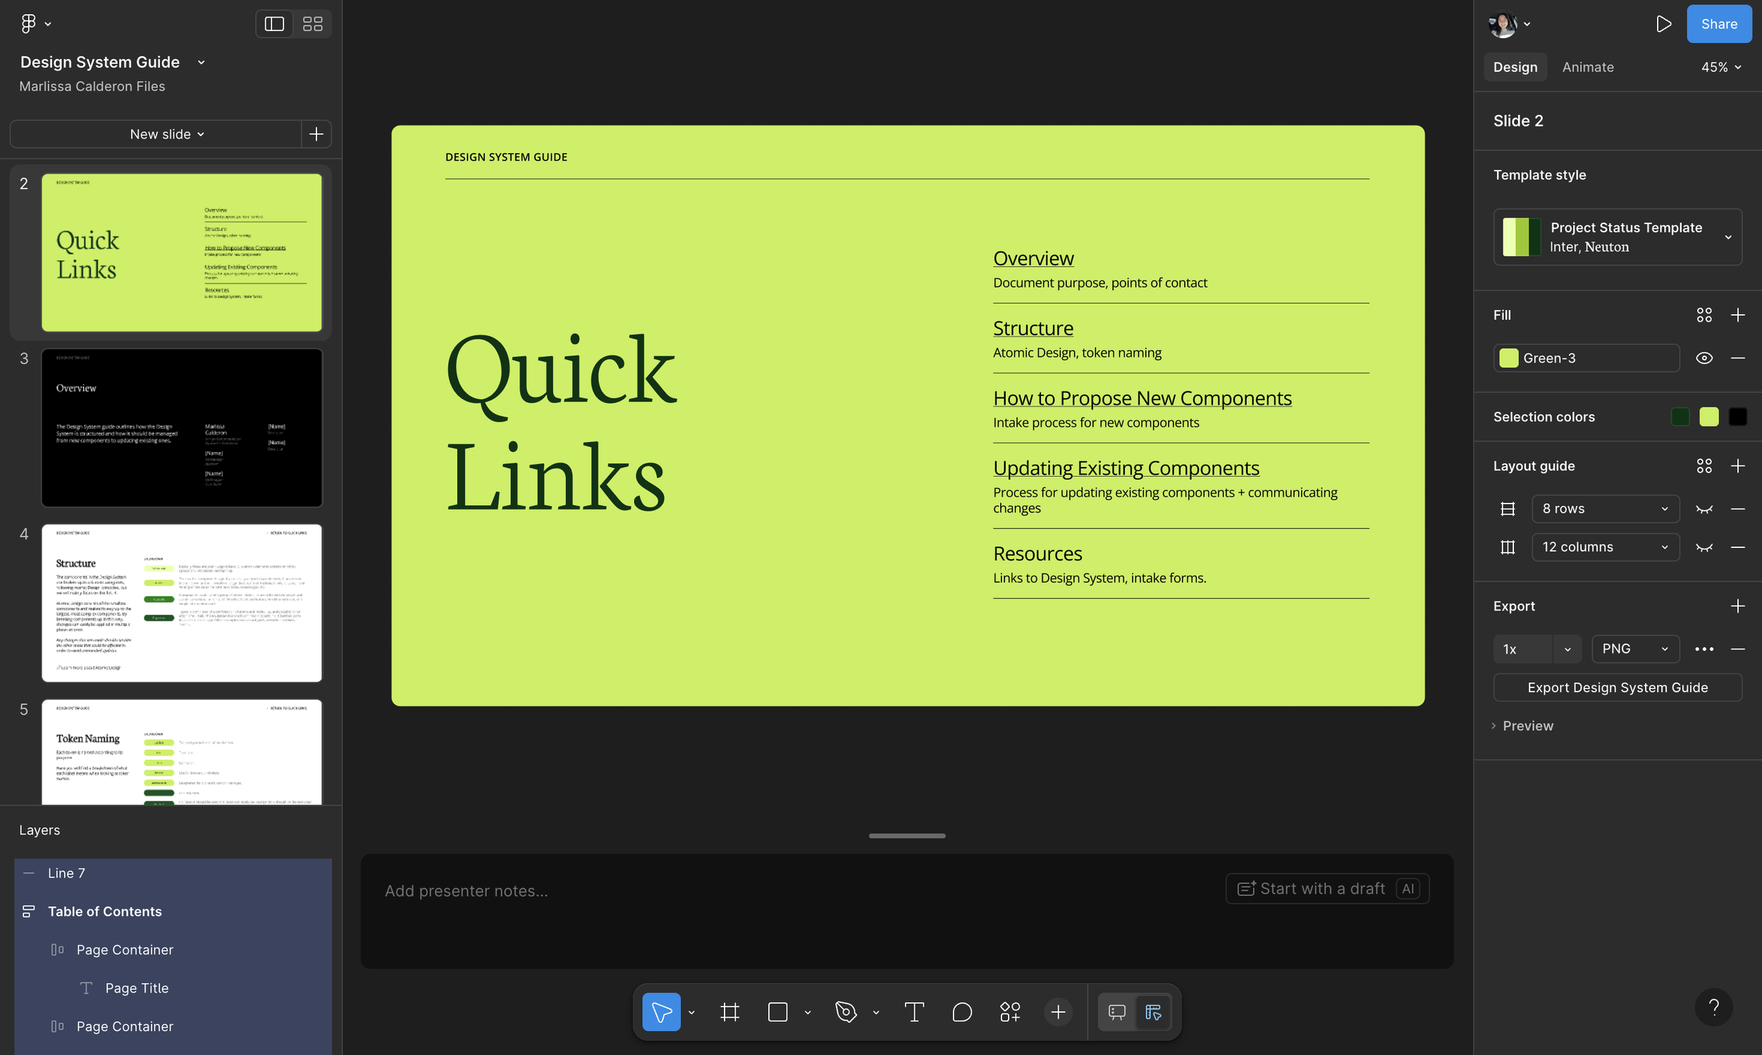Viewport: 1762px width, 1055px height.
Task: Select slide 3 Overview thumbnail
Action: pos(181,427)
